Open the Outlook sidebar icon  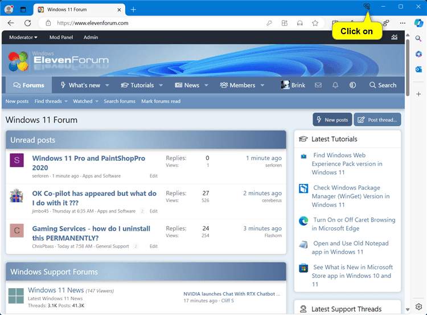pos(418,69)
